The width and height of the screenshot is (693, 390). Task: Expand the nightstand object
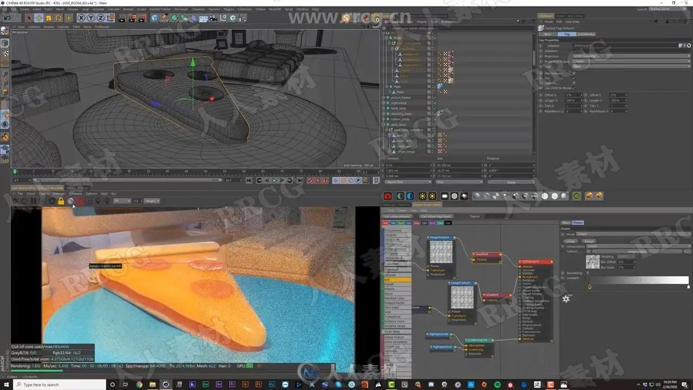(384, 103)
